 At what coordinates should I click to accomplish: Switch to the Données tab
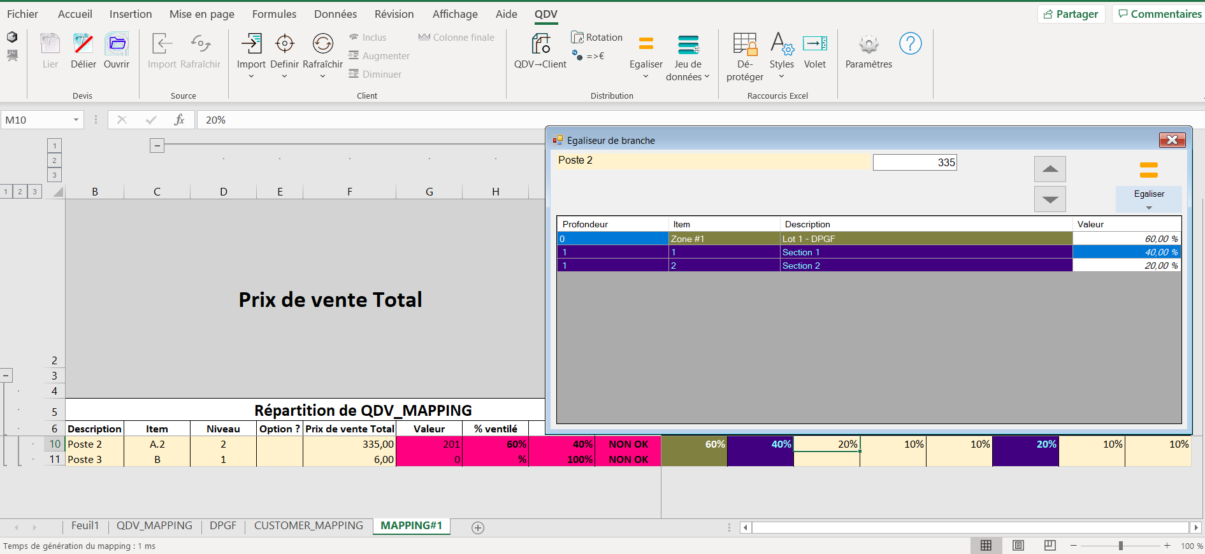(335, 14)
